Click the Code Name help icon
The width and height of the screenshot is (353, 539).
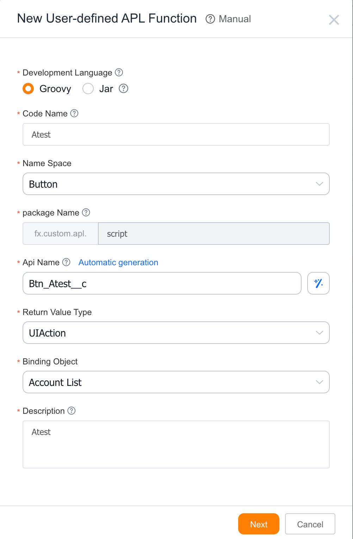tap(74, 113)
